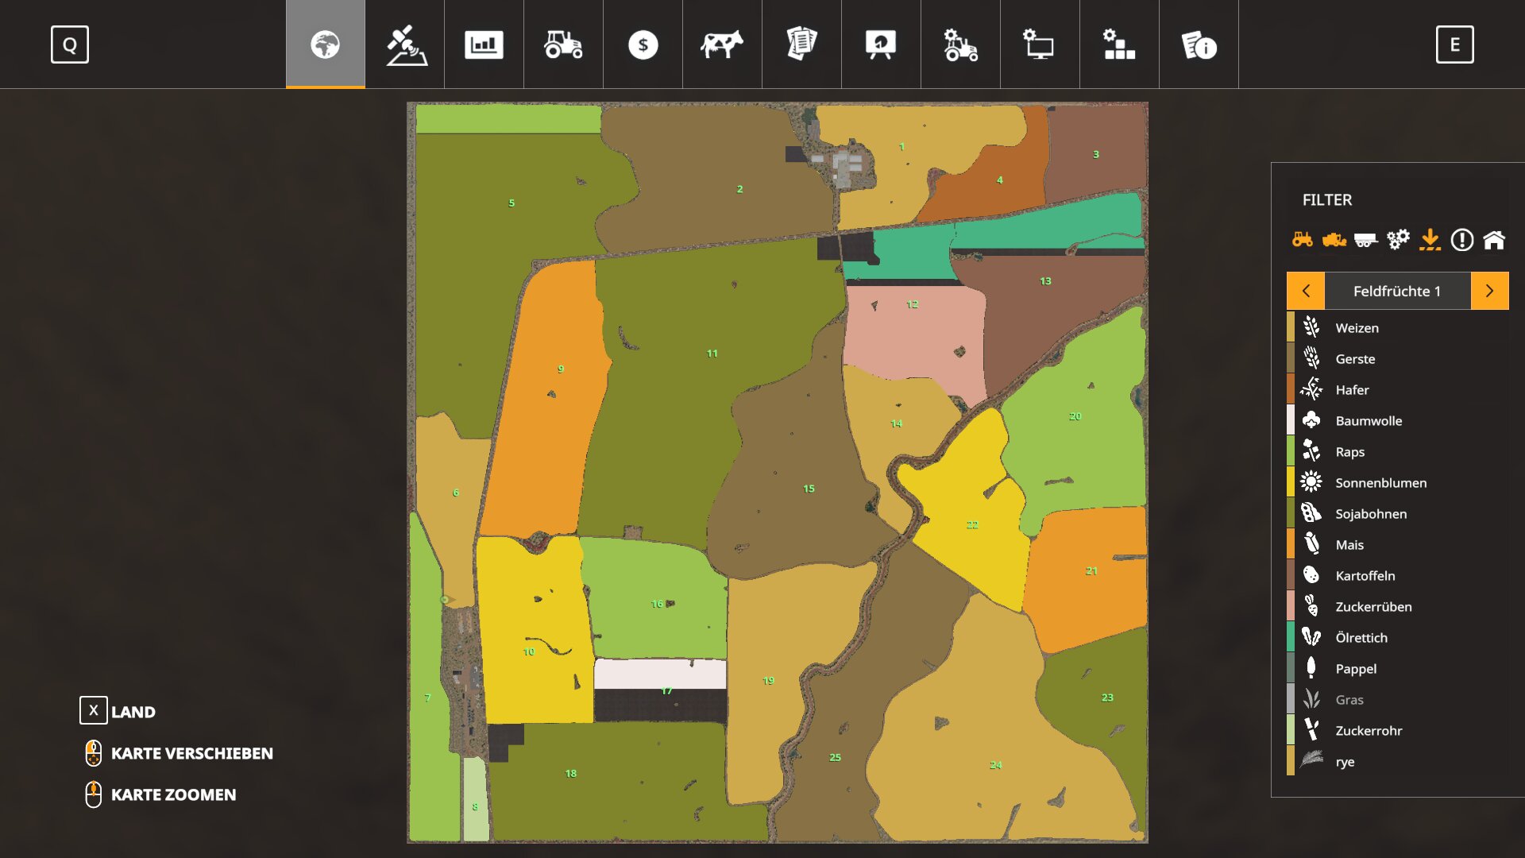Toggle the unloading point arrow filter
1525x858 pixels.
click(1430, 239)
